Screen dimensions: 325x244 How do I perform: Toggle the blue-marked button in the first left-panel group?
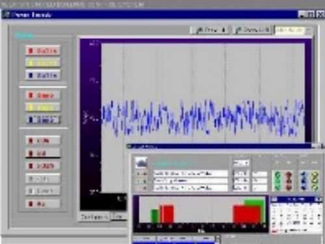click(x=43, y=75)
